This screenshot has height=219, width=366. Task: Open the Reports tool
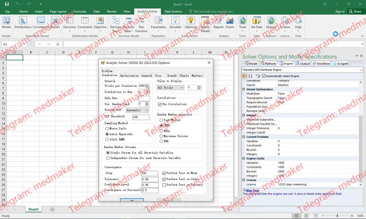(218, 21)
